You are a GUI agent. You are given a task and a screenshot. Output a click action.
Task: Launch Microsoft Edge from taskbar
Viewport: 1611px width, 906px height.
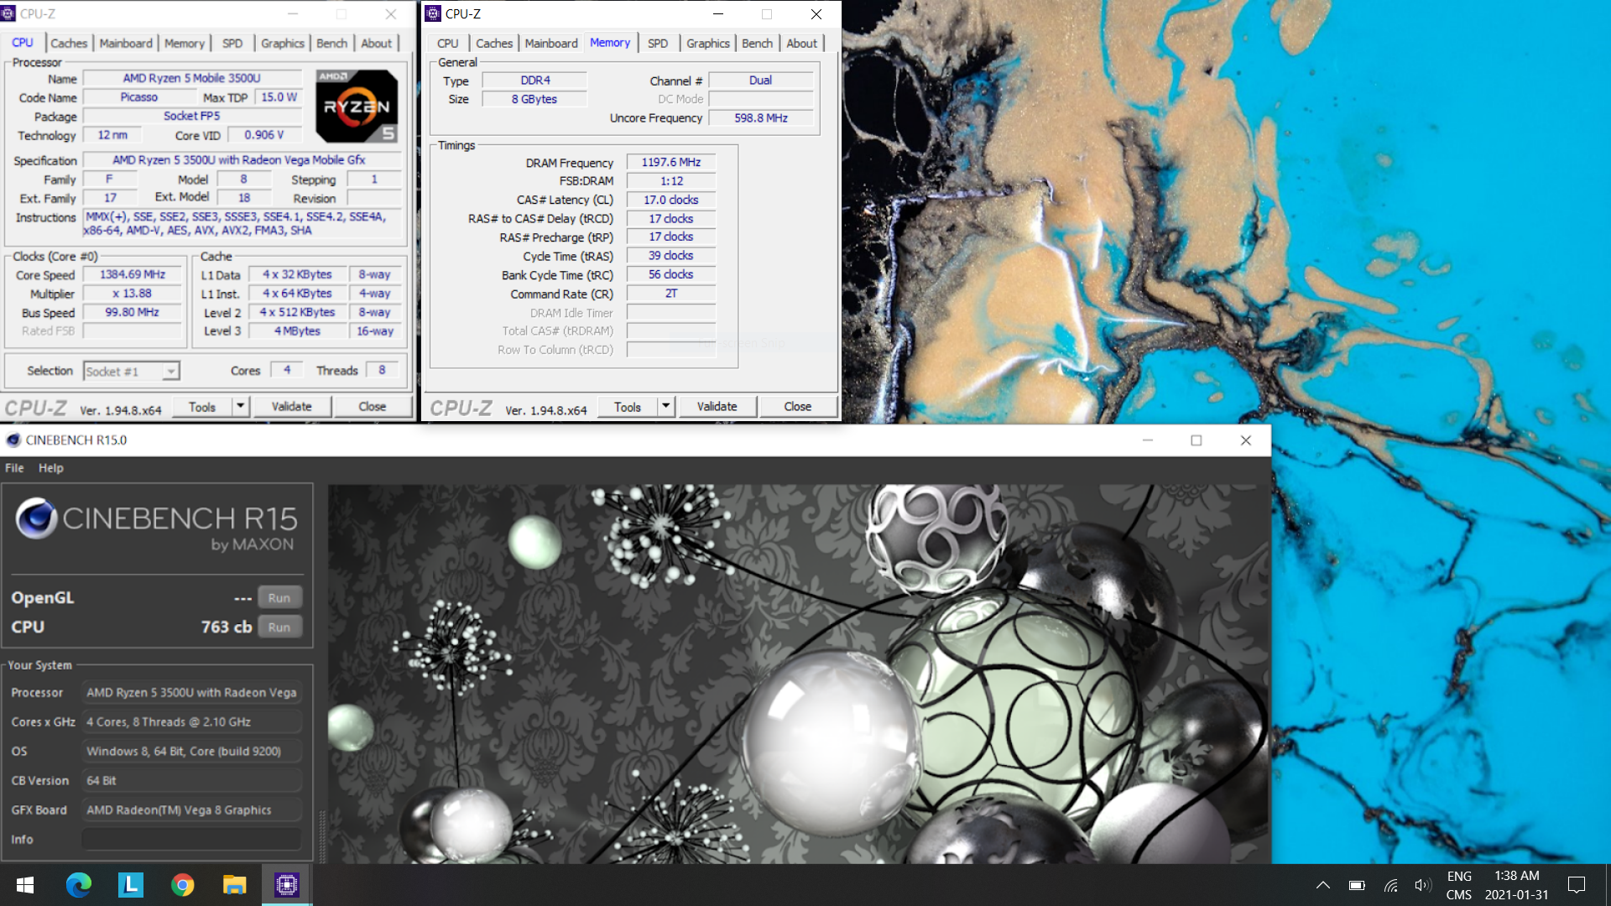pyautogui.click(x=79, y=885)
